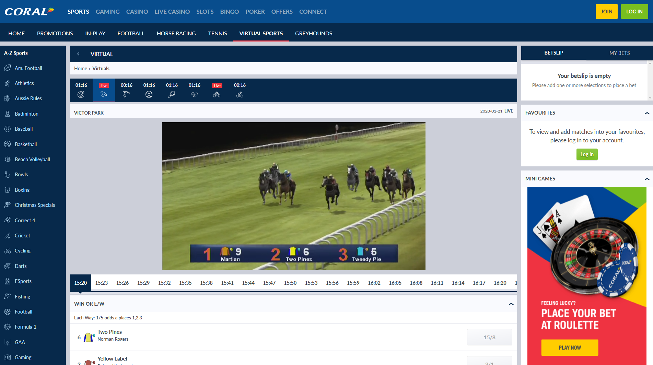653x365 pixels.
Task: Click the Athletics runner icon
Action: [x=8, y=83]
